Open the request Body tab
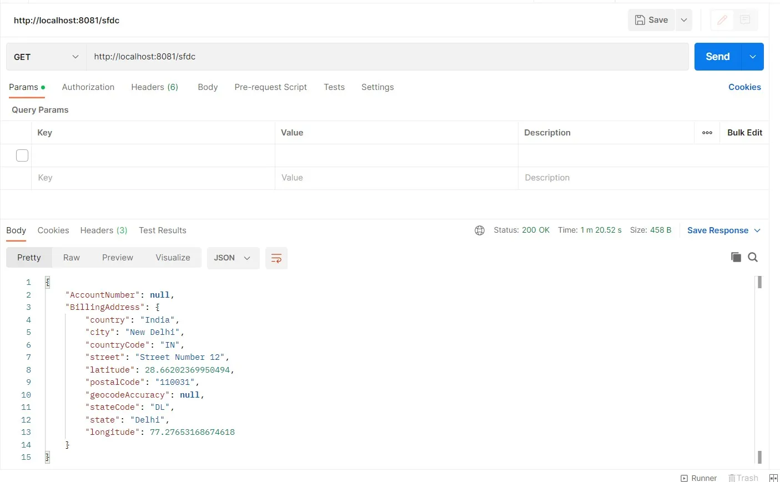Image resolution: width=780 pixels, height=482 pixels. tap(208, 87)
